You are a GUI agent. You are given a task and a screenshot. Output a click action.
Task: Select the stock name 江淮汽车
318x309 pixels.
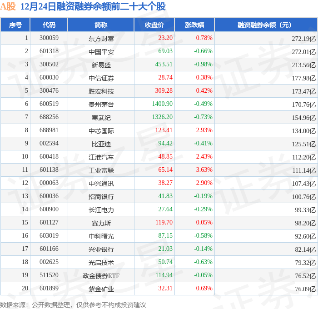101,157
